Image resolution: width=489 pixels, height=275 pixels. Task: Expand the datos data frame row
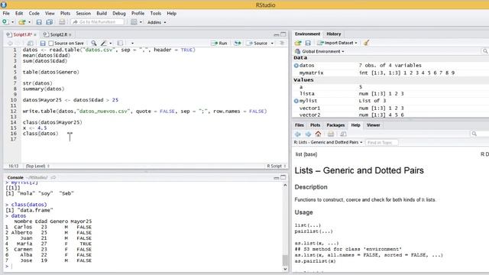point(296,66)
